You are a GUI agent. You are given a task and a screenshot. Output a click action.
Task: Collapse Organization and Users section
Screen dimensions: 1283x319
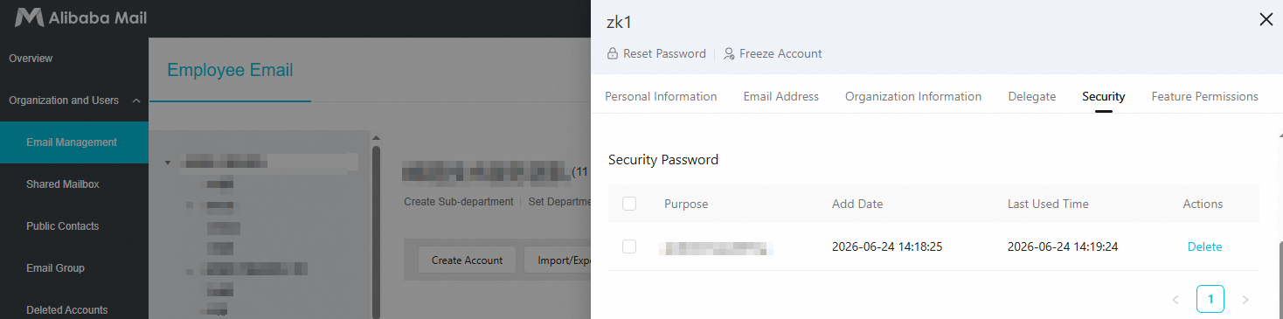coord(136,101)
